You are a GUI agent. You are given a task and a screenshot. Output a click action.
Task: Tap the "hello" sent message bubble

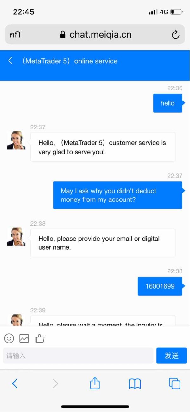(168, 103)
